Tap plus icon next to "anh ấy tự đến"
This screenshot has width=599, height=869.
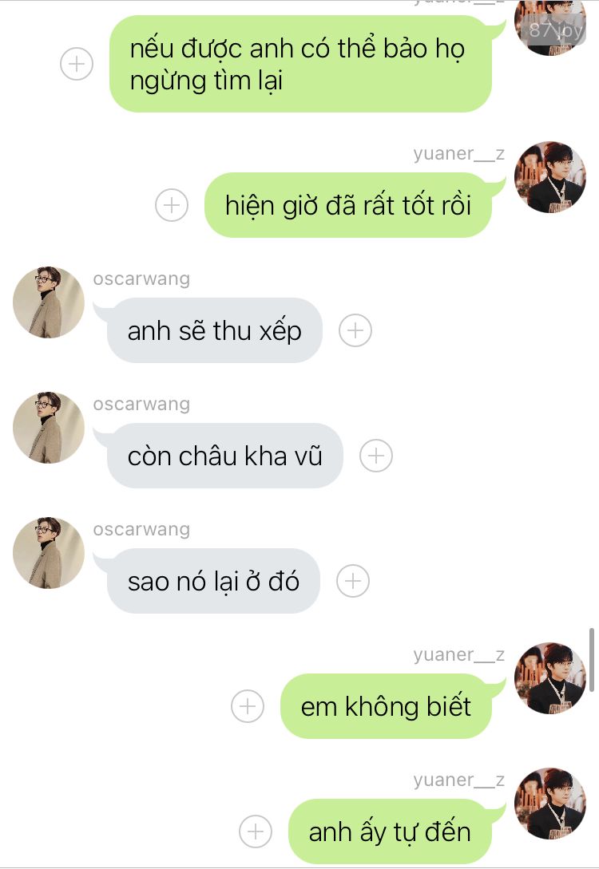255,831
